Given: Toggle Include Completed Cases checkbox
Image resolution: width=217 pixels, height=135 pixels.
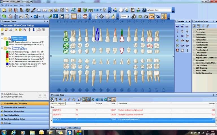Looking at the screenshot, I should (2, 94).
